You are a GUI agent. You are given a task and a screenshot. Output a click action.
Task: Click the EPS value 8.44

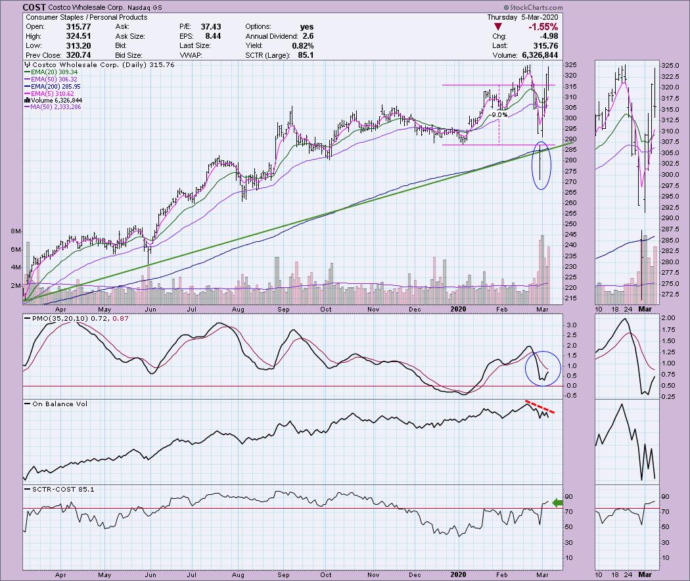point(213,36)
